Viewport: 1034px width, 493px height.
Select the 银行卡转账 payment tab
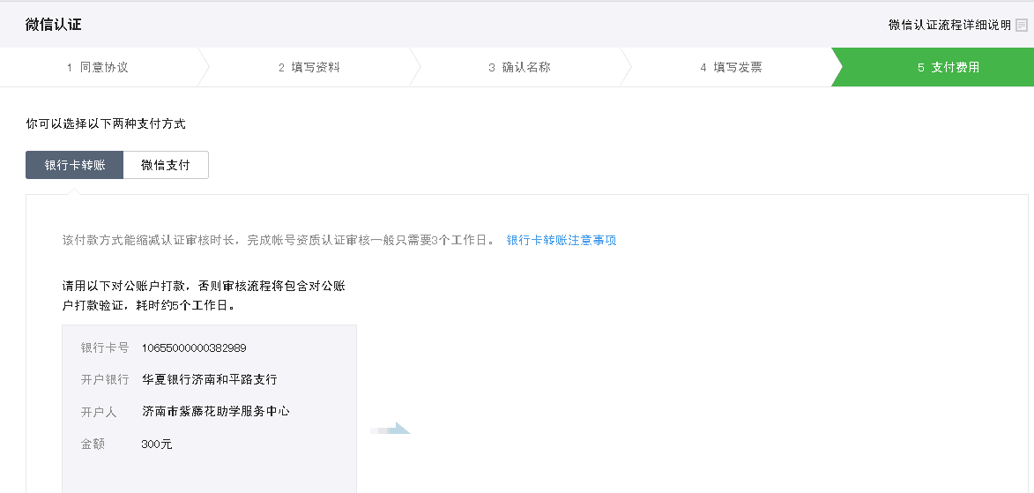pyautogui.click(x=75, y=165)
